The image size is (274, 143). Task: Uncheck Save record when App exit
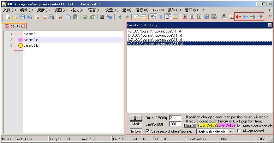[147, 131]
